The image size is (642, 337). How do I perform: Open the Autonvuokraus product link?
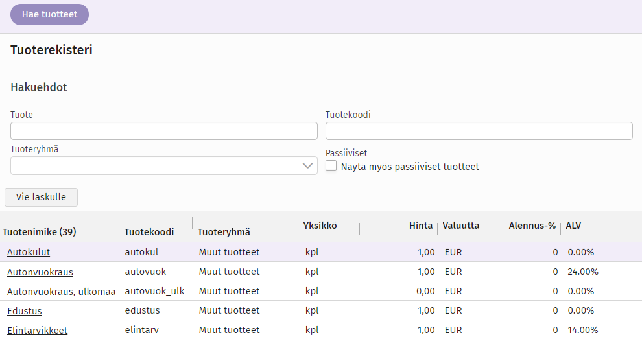[x=40, y=272]
